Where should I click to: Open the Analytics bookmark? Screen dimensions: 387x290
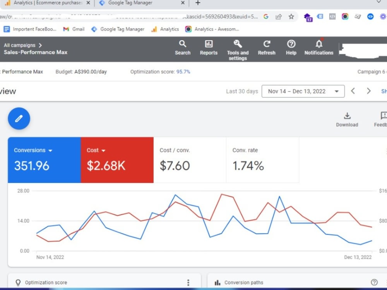coord(165,29)
